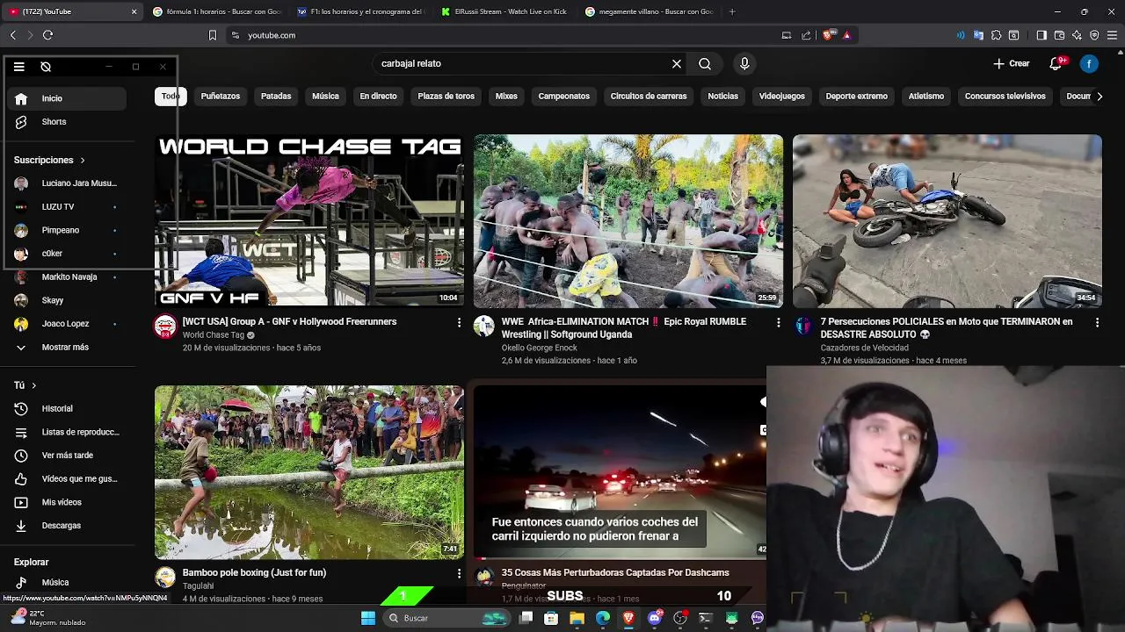Open the account avatar menu
This screenshot has width=1125, height=632.
pos(1089,64)
